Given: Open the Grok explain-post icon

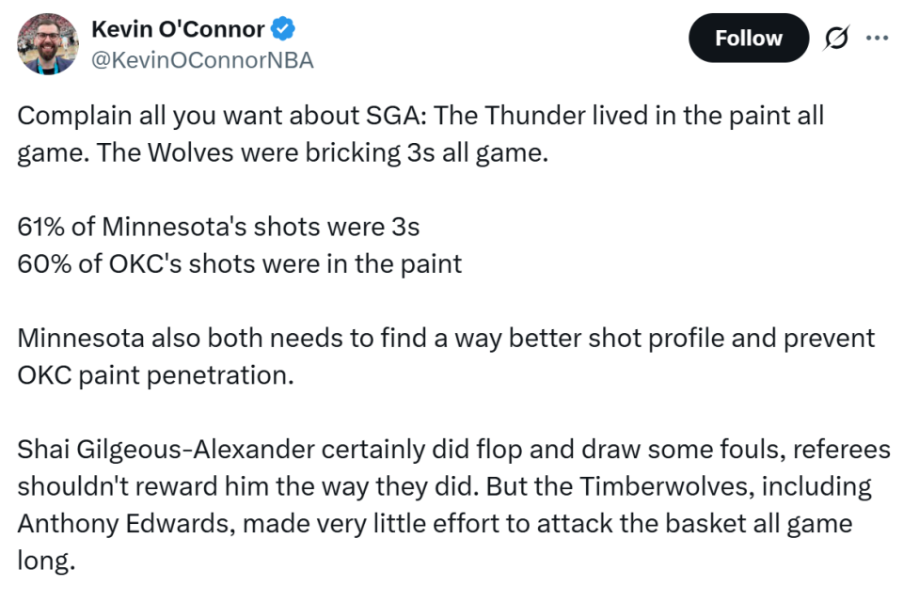Looking at the screenshot, I should (x=835, y=38).
